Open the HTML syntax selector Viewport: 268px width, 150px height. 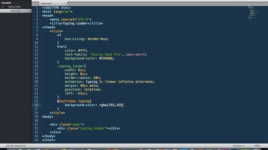click(x=257, y=146)
